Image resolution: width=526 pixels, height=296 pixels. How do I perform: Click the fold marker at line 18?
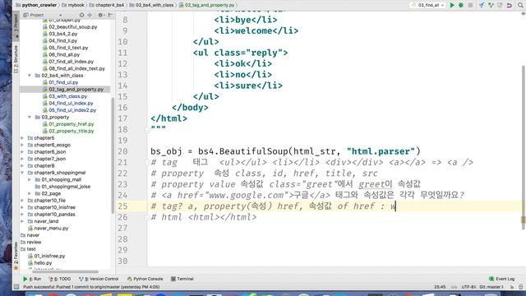[147, 130]
